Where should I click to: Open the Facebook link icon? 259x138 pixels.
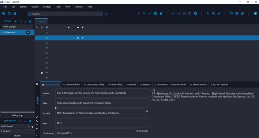coord(237,13)
